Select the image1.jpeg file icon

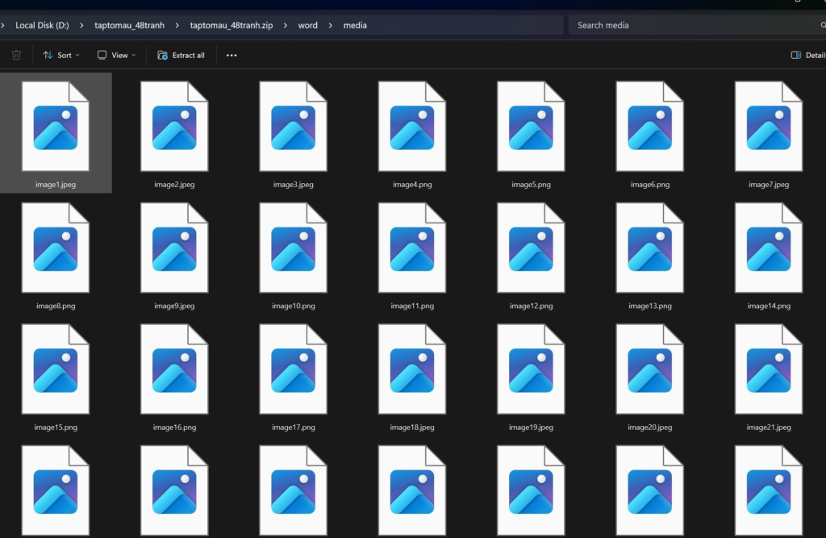(56, 127)
